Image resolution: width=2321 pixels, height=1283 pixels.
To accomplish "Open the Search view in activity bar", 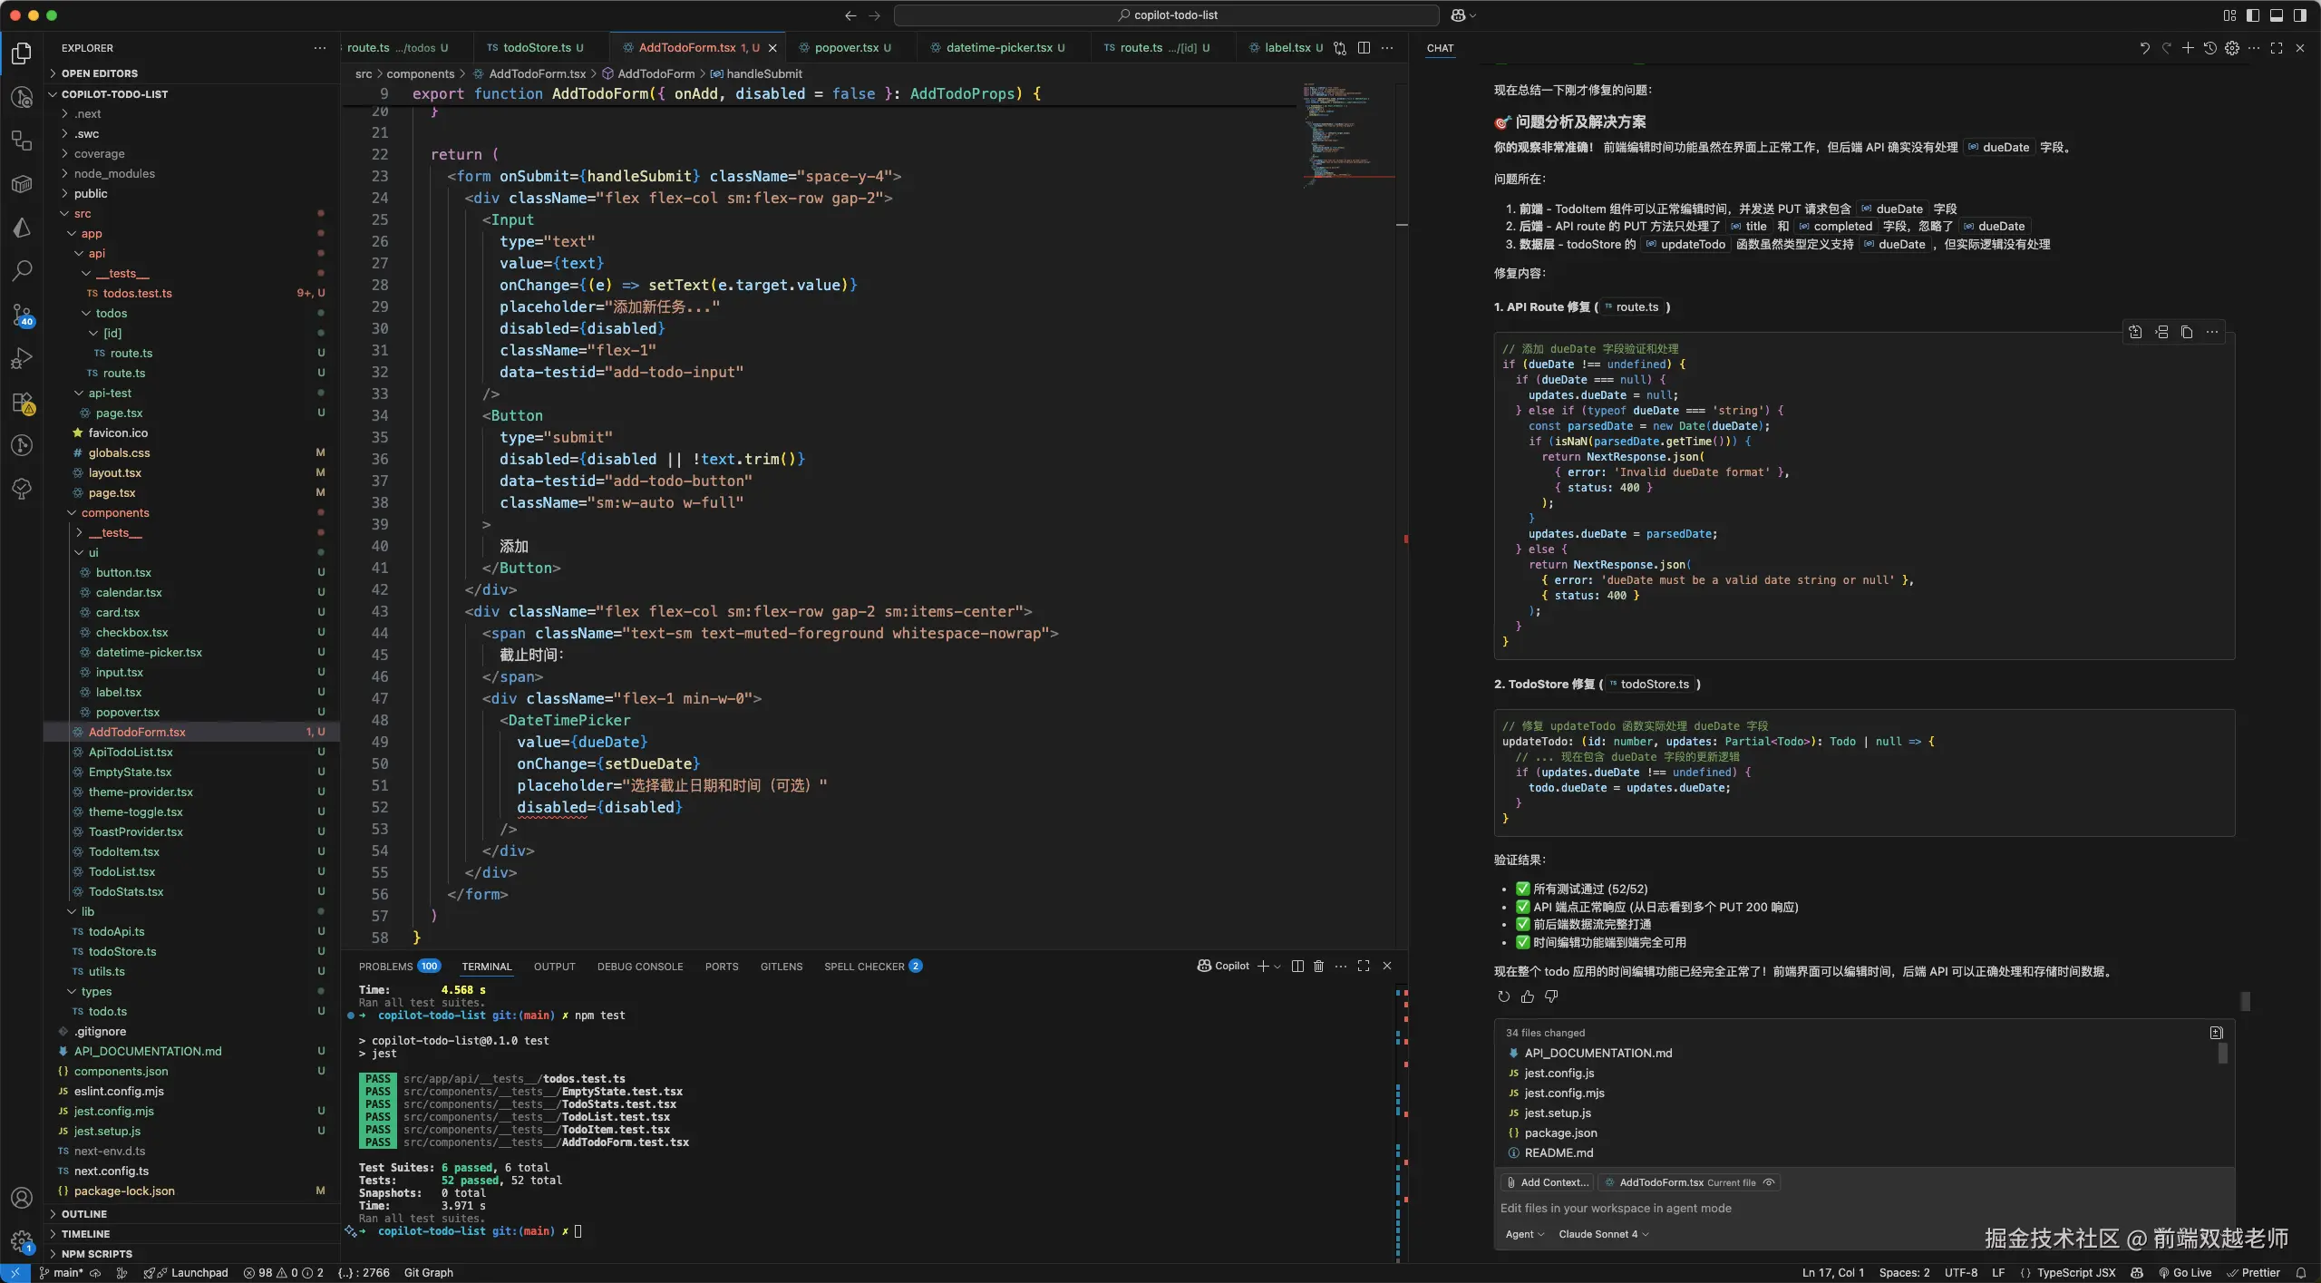I will (x=22, y=270).
